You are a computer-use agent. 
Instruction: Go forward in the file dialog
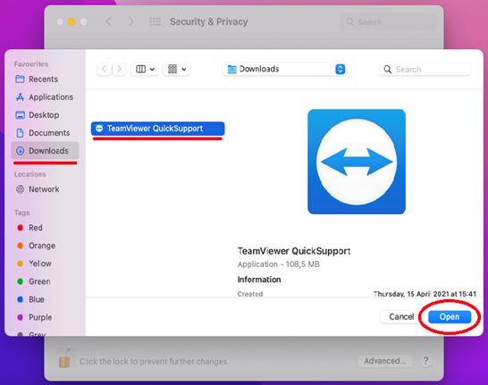tap(119, 69)
